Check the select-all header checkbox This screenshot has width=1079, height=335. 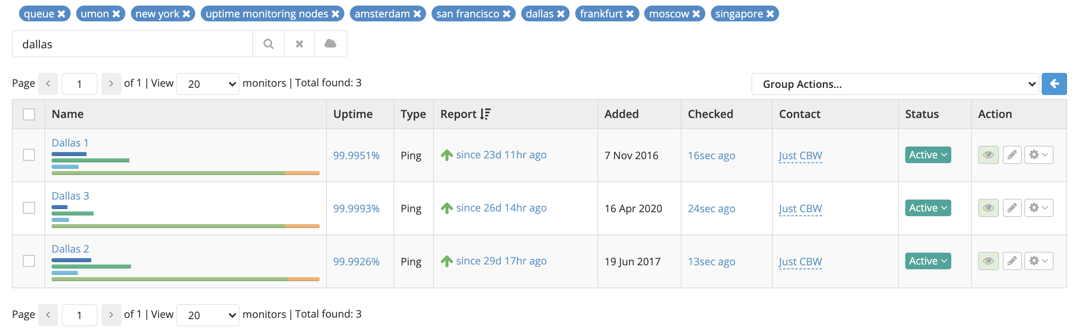(x=29, y=114)
